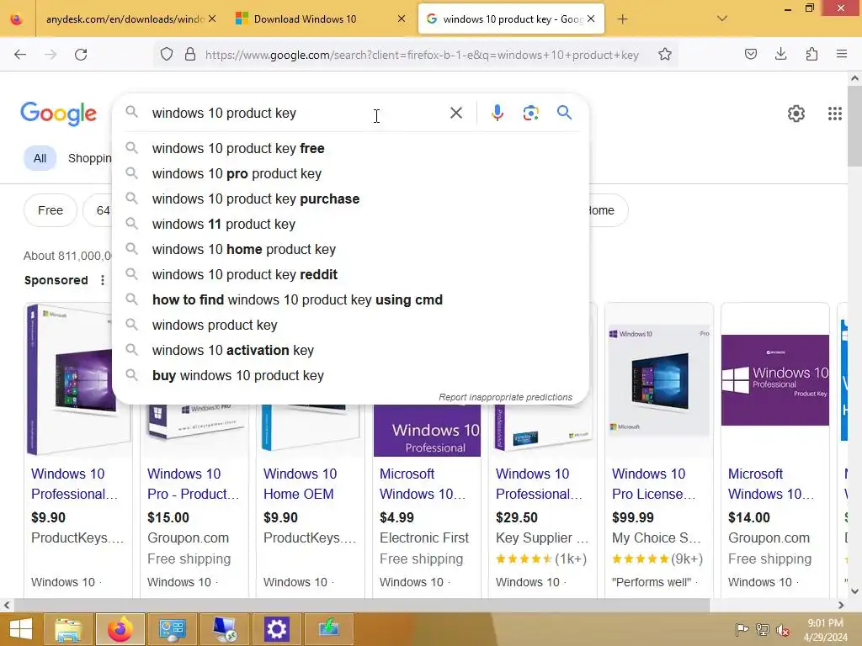862x646 pixels.
Task: Clear the Google search box text
Action: pyautogui.click(x=455, y=113)
